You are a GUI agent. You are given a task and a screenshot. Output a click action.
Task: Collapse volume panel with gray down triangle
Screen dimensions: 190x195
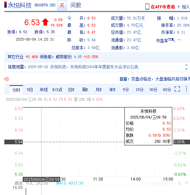pyautogui.click(x=187, y=183)
